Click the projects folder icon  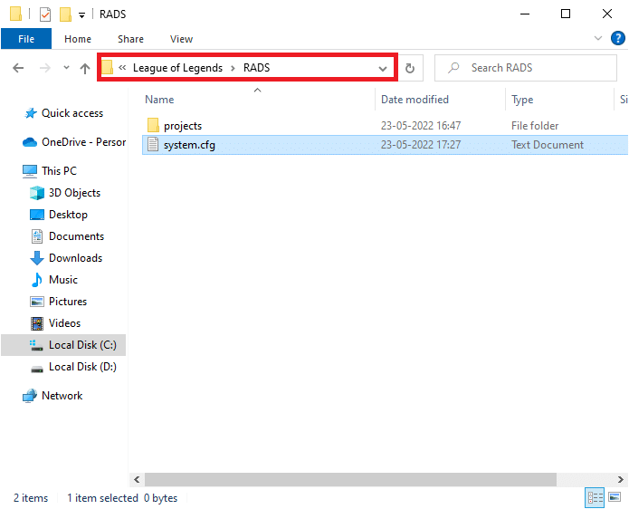153,125
